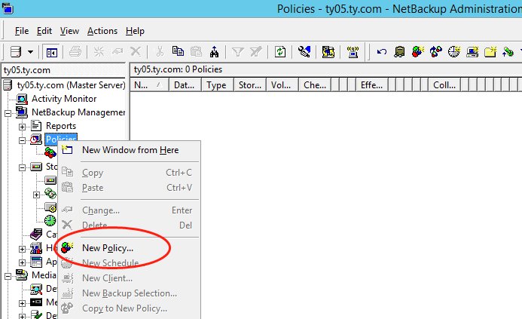Click the clock New Schedule toolbar icon

pos(453,52)
